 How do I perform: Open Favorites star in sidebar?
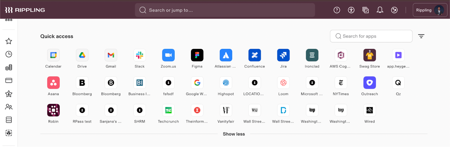click(x=9, y=41)
